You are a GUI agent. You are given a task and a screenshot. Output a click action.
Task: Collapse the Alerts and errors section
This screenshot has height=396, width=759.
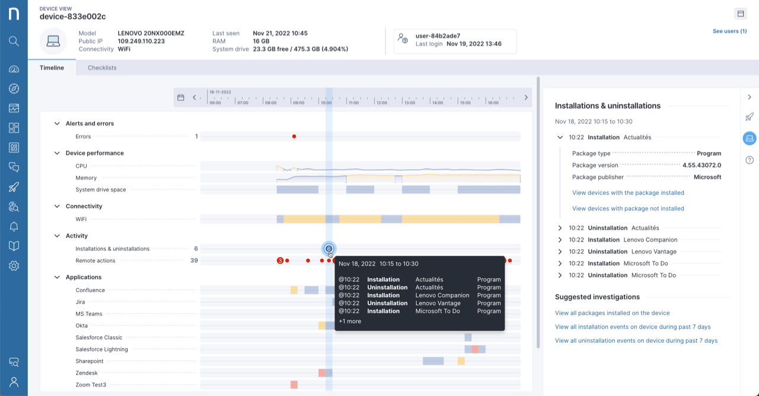pyautogui.click(x=57, y=124)
